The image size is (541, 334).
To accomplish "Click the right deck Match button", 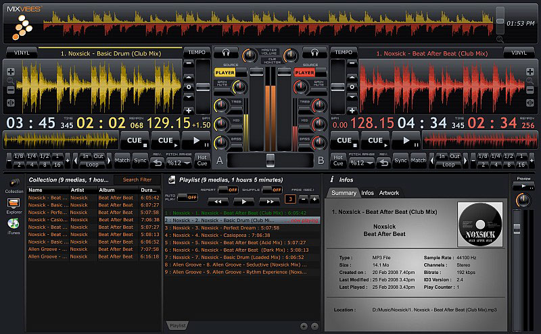I will (x=419, y=161).
